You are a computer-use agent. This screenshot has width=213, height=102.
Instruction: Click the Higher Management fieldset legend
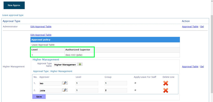click(x=46, y=59)
